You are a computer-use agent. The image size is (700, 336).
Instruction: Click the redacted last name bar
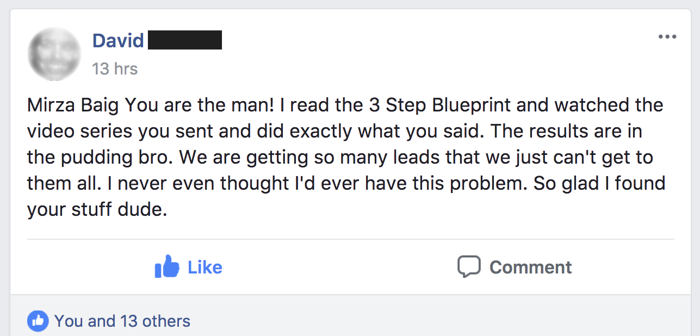[x=185, y=41]
